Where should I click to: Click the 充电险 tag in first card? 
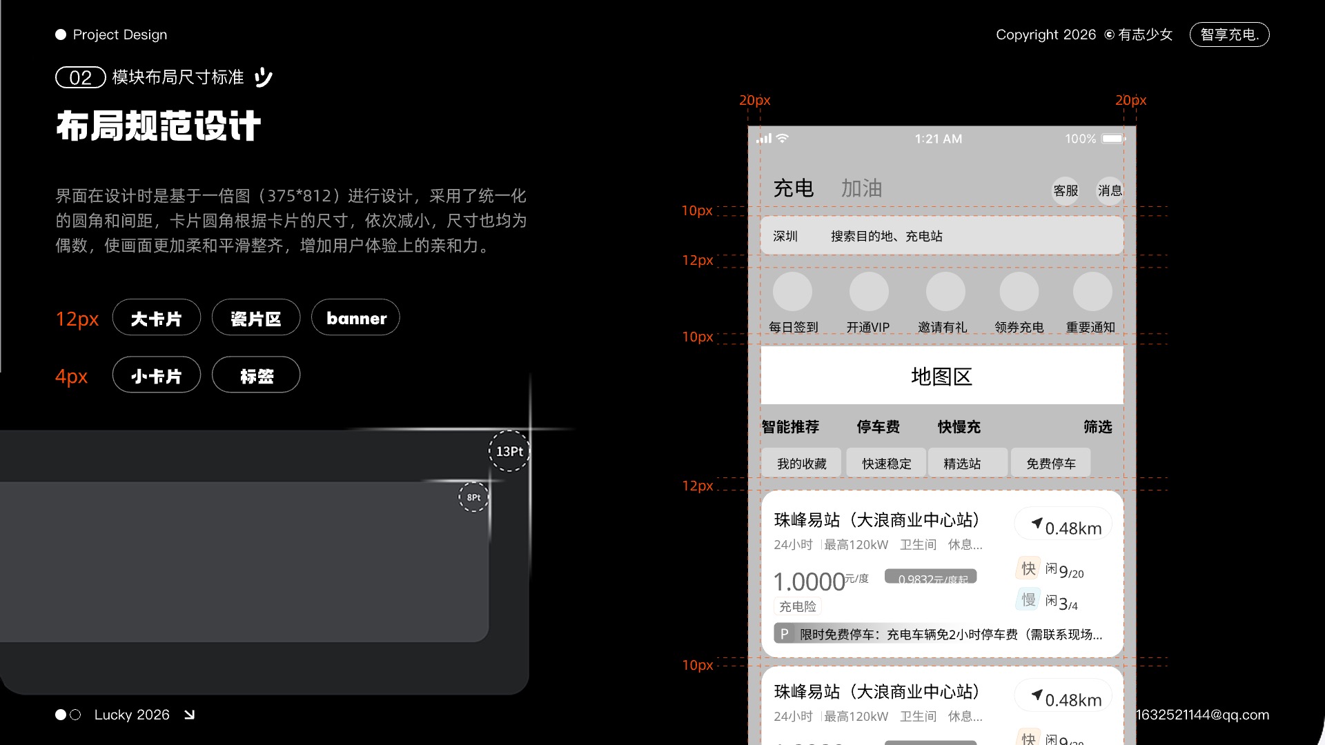click(x=798, y=606)
